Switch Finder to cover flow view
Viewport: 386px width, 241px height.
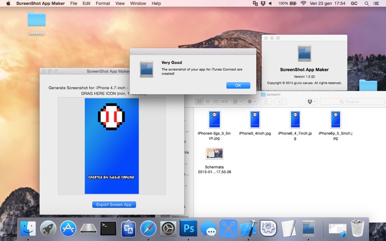224,102
